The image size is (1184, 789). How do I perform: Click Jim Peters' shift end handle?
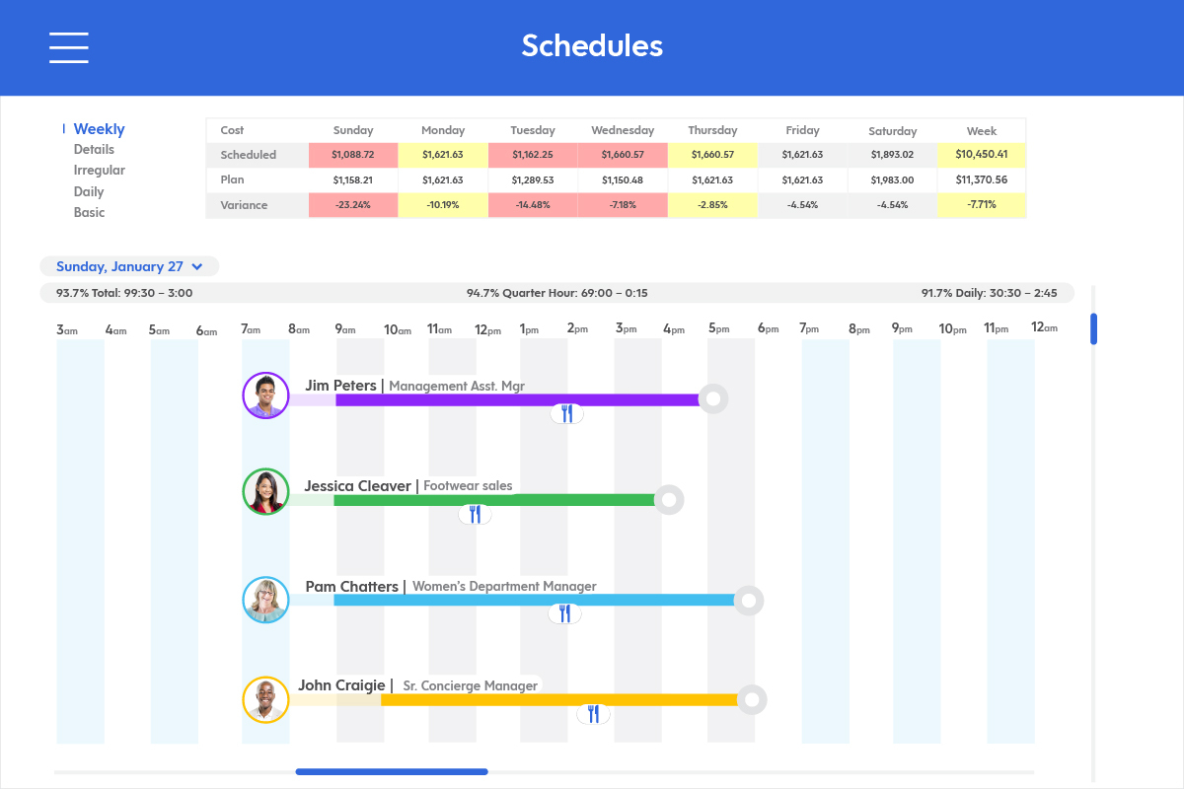coord(713,398)
